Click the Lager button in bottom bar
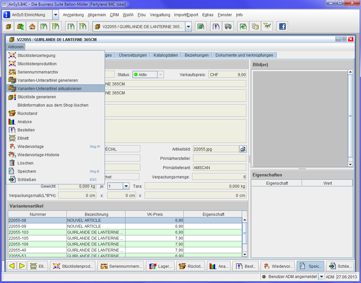Screen dimensions: 361x283 160,266
